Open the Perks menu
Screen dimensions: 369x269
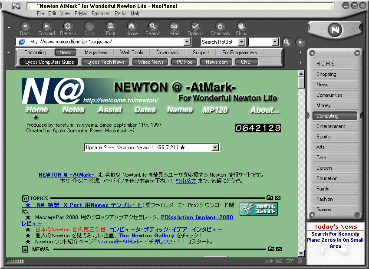[121, 13]
